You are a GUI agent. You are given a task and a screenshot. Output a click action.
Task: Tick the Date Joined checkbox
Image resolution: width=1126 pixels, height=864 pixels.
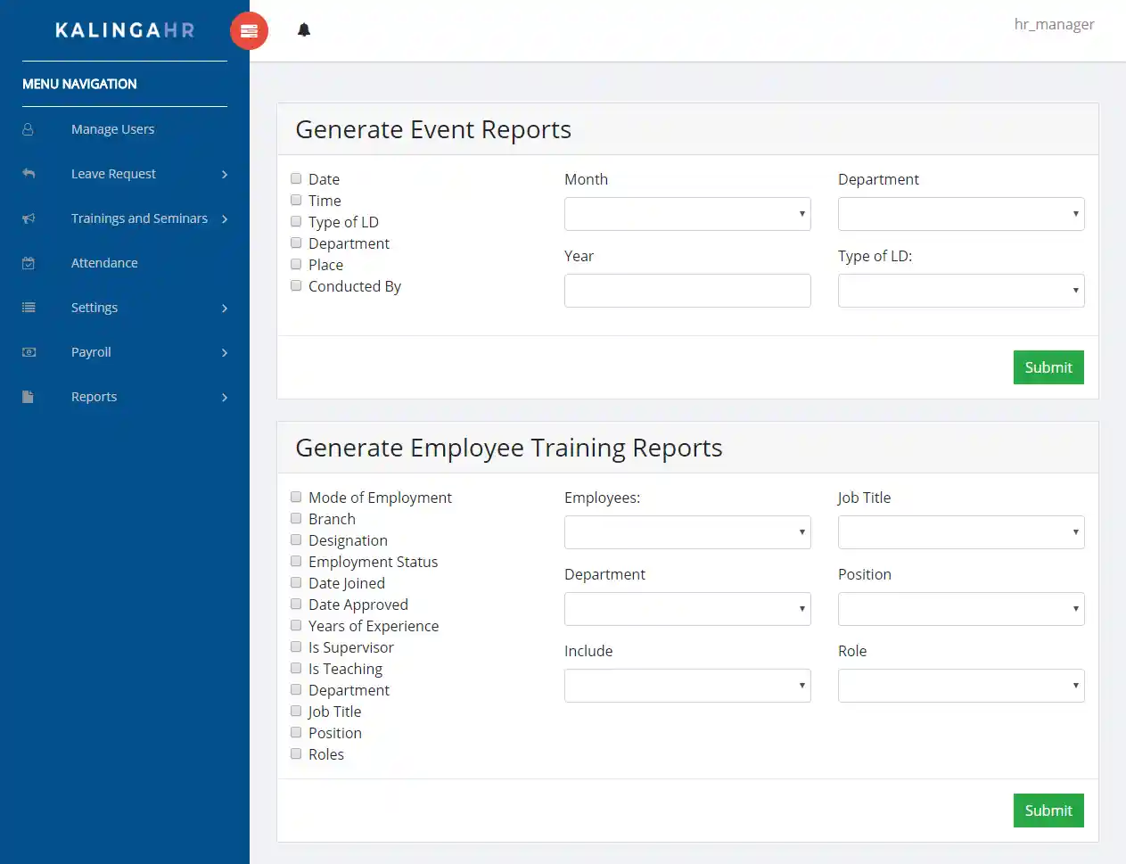[296, 582]
